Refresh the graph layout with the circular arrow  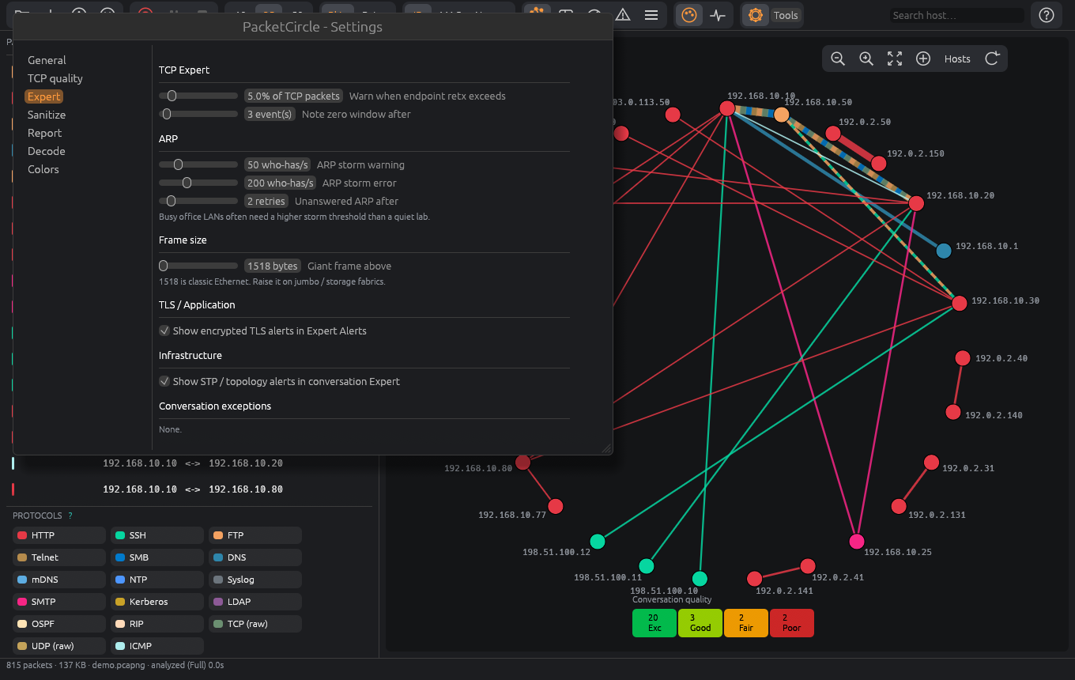pos(993,59)
